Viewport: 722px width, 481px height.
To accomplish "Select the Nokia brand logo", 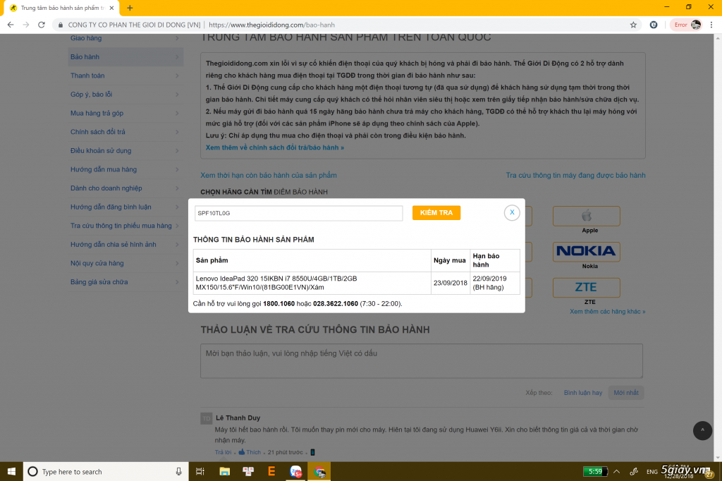I will pyautogui.click(x=586, y=252).
